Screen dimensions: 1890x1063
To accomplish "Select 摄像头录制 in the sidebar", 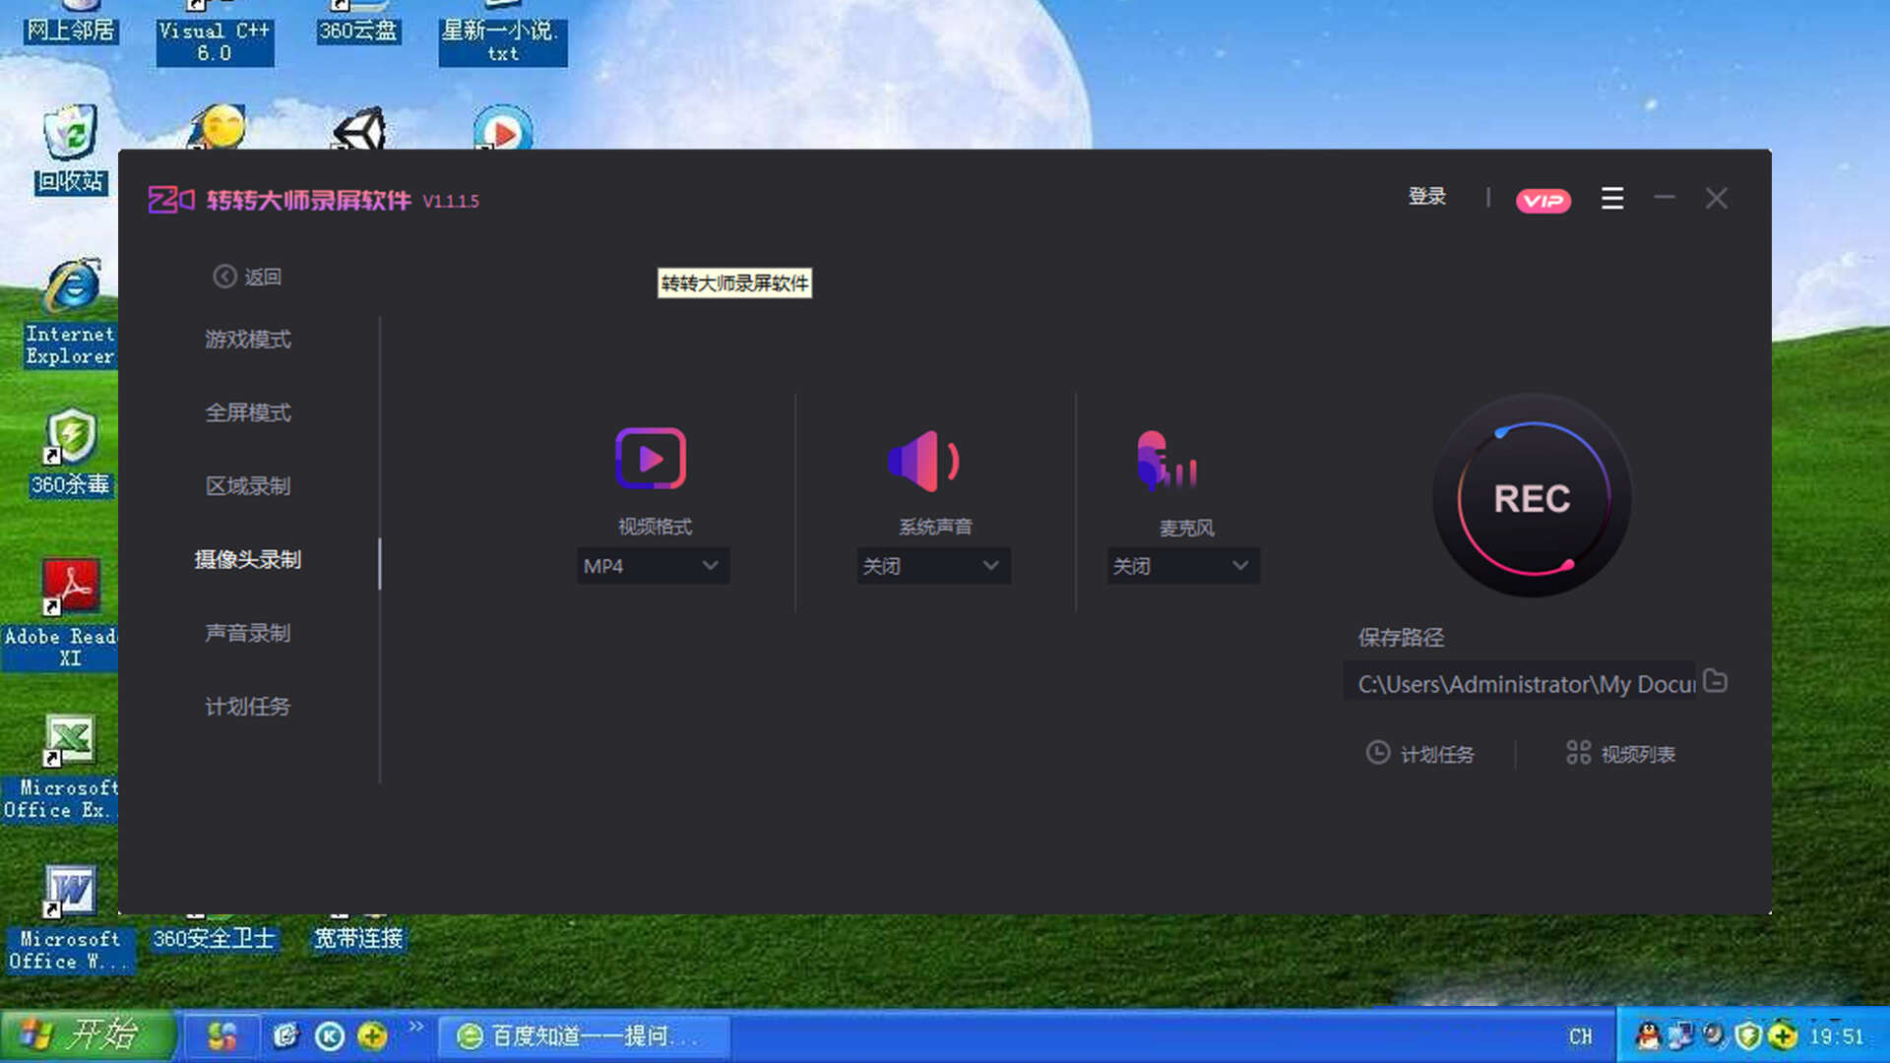I will pyautogui.click(x=247, y=559).
